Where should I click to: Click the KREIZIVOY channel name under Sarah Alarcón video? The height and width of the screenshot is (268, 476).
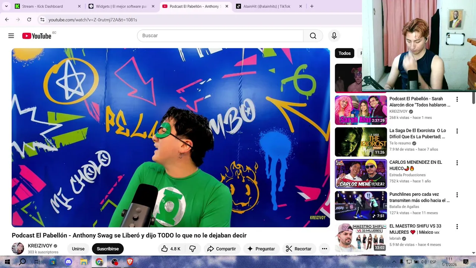398,111
